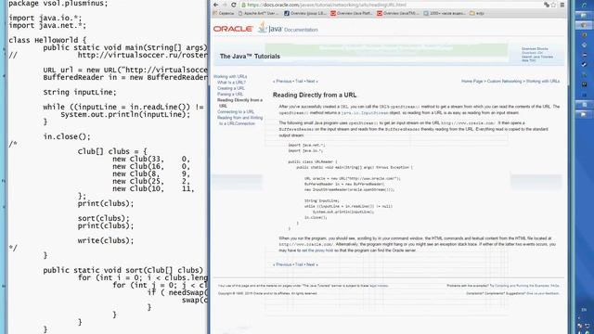Reload the Oracle docs page

point(234,5)
